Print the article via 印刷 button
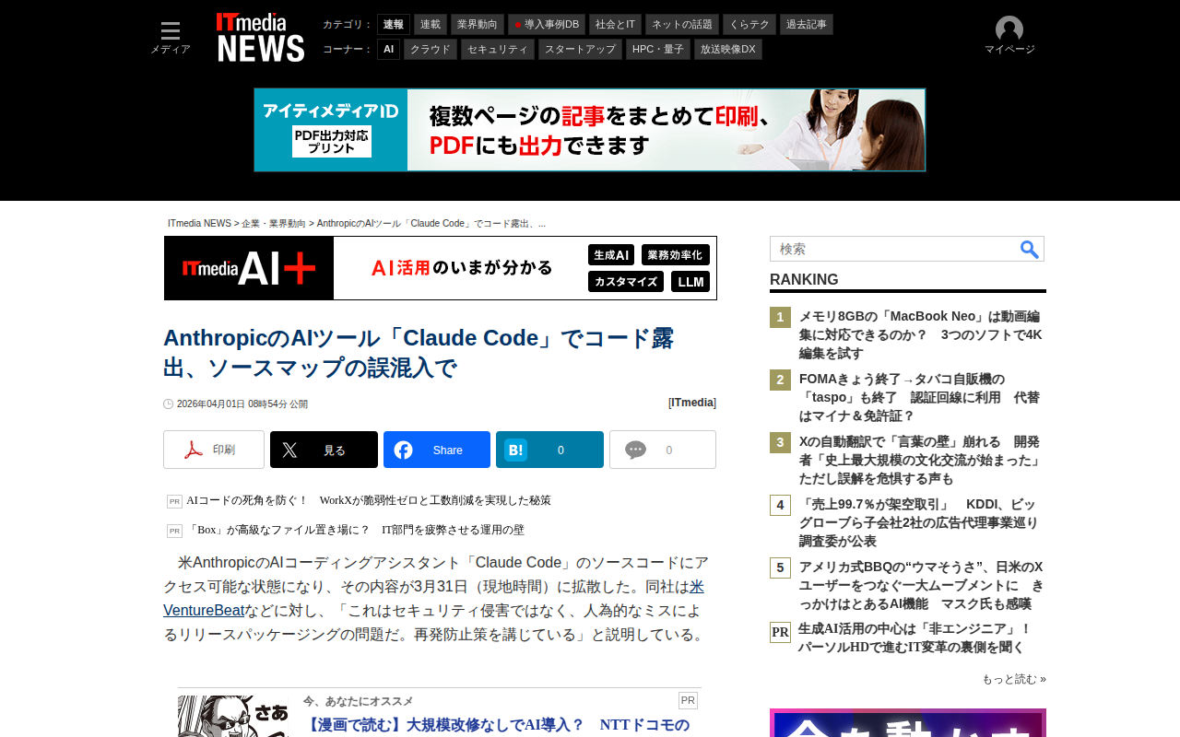The image size is (1180, 737). pyautogui.click(x=214, y=450)
